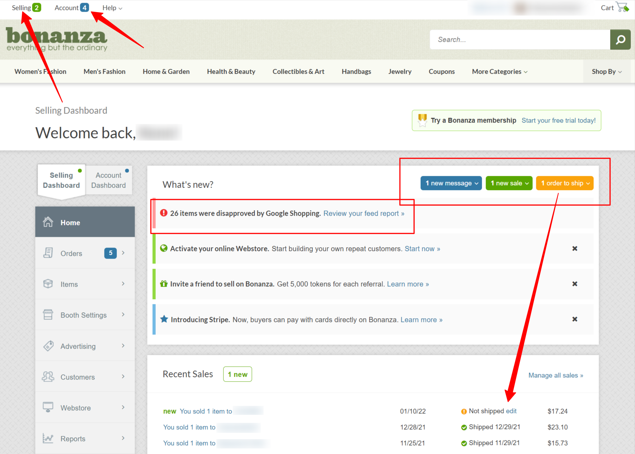The image size is (635, 454).
Task: Expand the More Categories menu
Action: [x=499, y=72]
